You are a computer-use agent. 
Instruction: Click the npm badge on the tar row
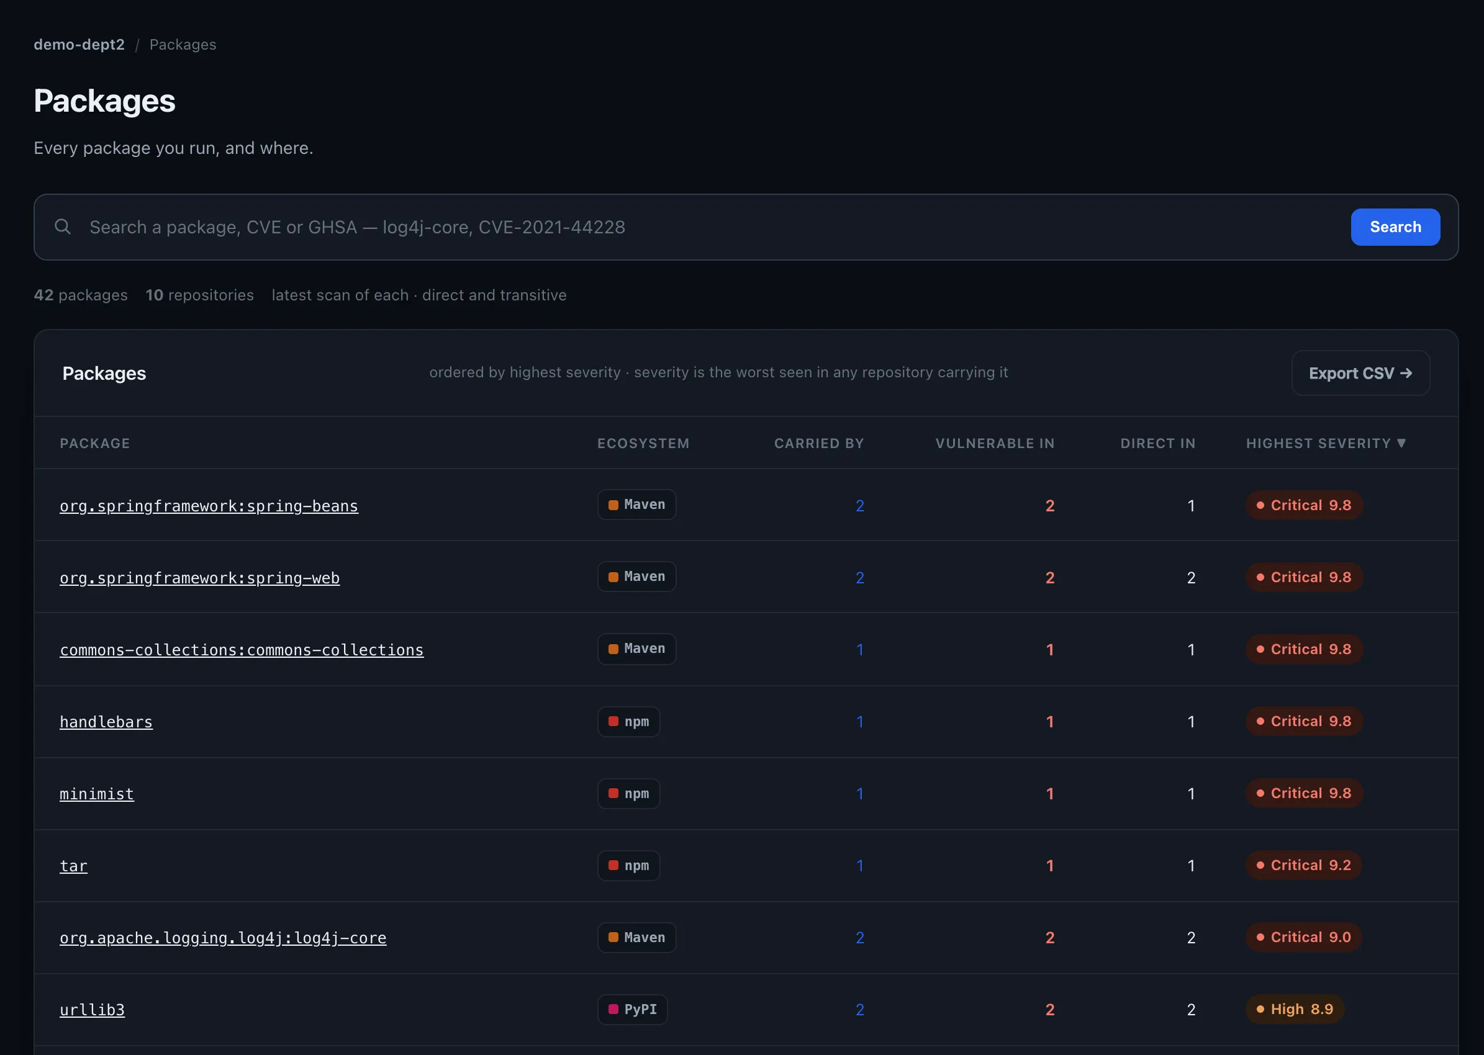(628, 866)
